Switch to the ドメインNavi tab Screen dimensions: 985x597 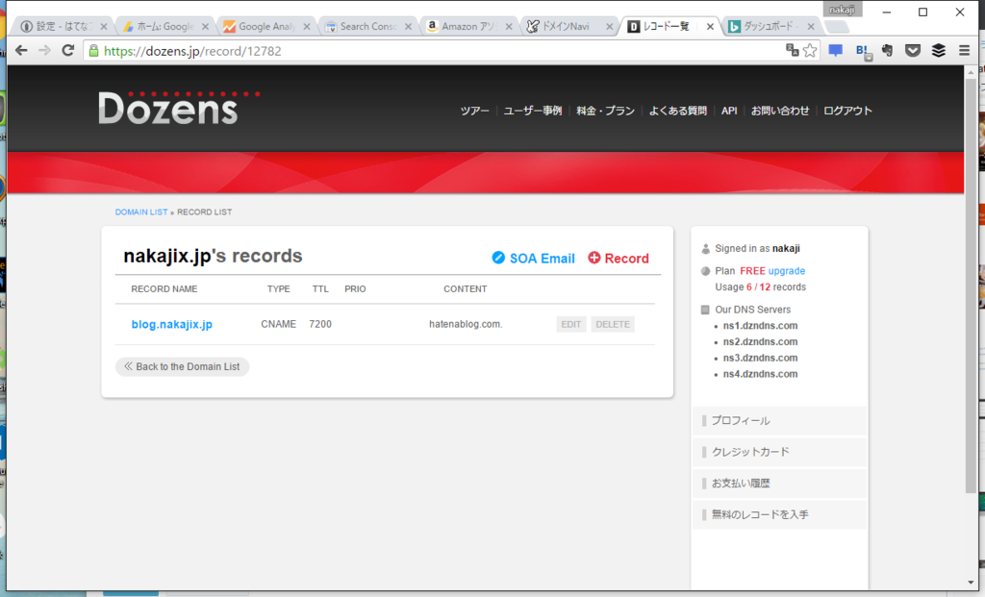570,26
